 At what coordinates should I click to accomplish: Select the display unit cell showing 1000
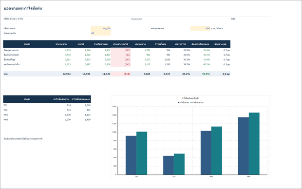(200, 28)
